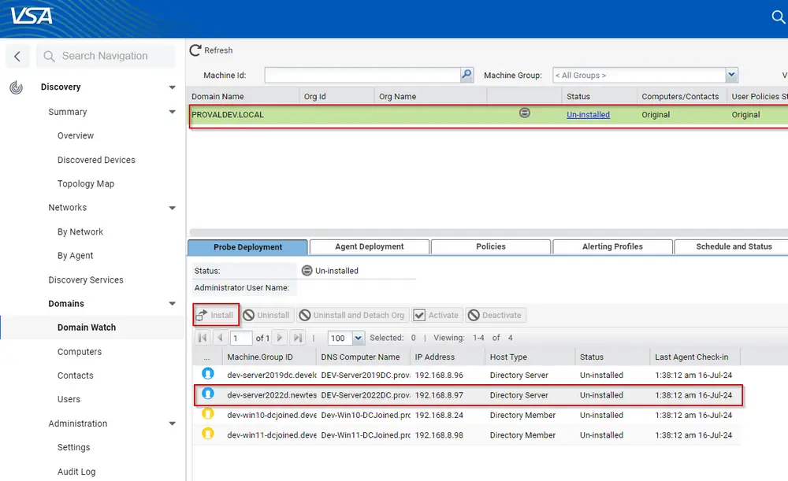
Task: Open rows-per-page 100 dropdown
Action: 358,338
